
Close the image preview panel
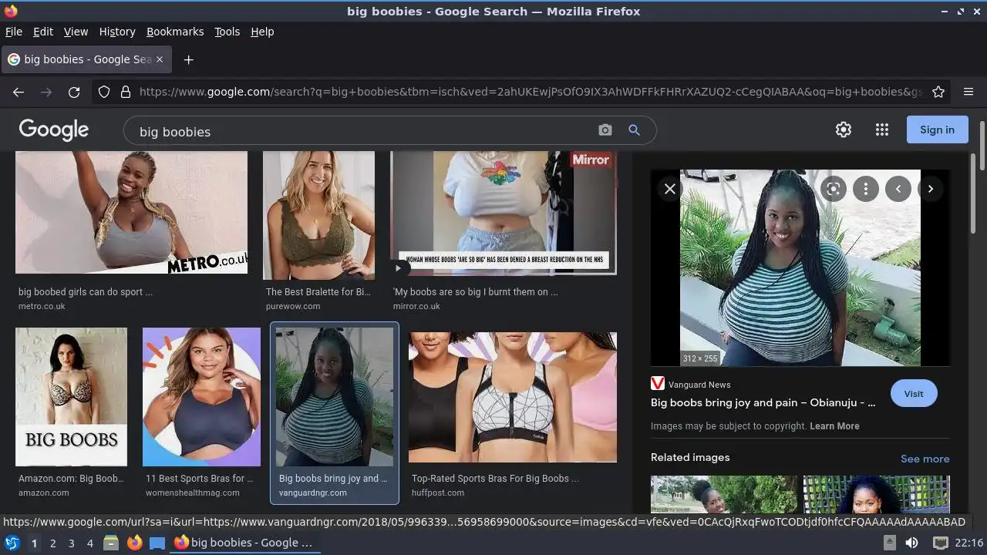coord(670,188)
